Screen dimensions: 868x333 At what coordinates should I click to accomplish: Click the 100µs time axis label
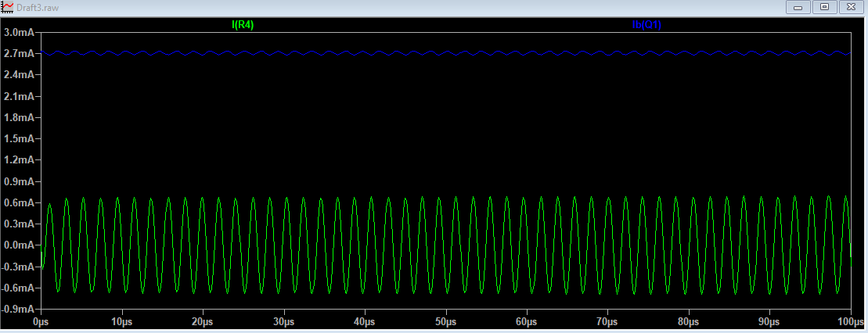point(852,321)
